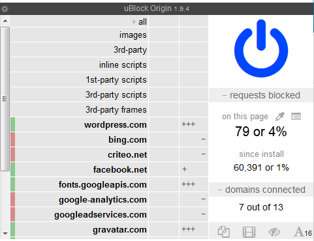Click the fonts.googleapis.com domain name
Image resolution: width=314 pixels, height=241 pixels.
(102, 185)
